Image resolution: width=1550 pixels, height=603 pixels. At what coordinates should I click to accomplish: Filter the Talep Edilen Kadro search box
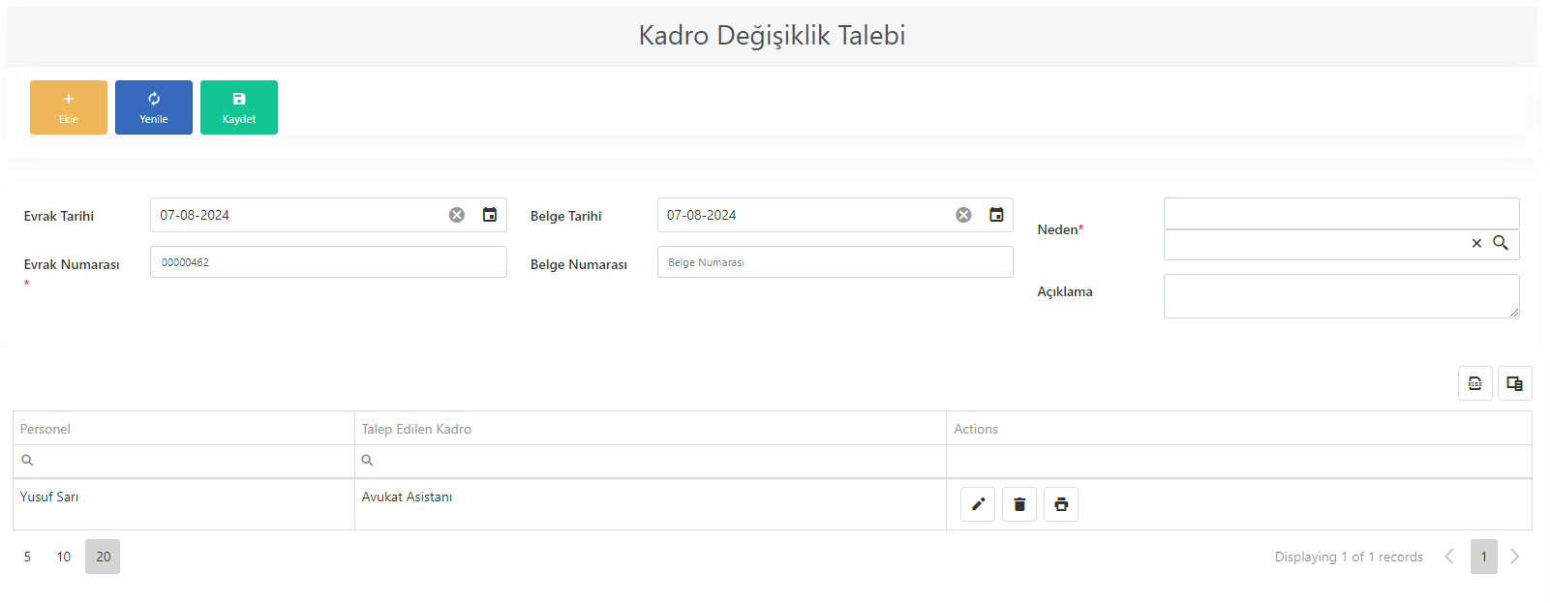click(651, 461)
